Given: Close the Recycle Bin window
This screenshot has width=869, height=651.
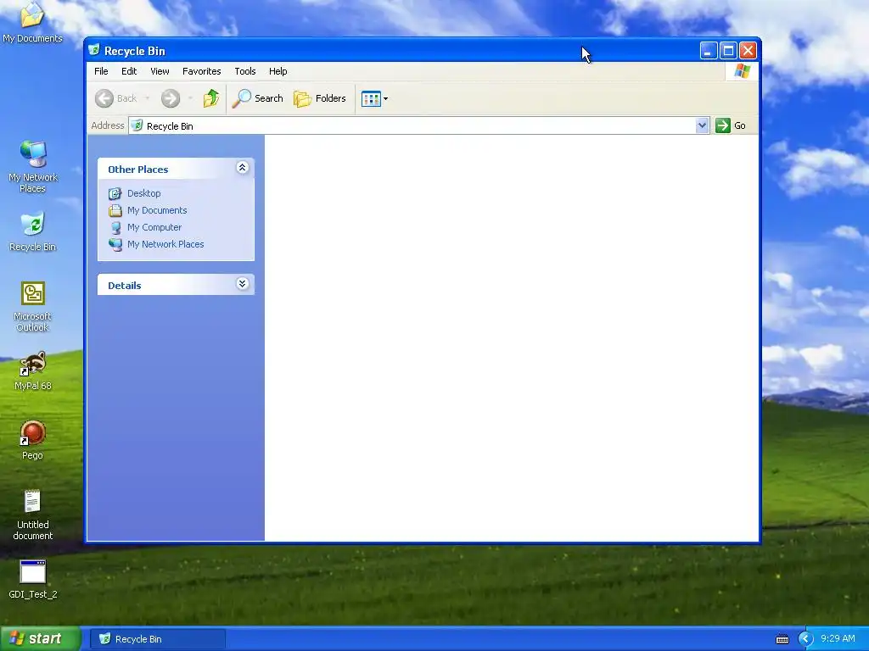Looking at the screenshot, I should click(x=748, y=51).
